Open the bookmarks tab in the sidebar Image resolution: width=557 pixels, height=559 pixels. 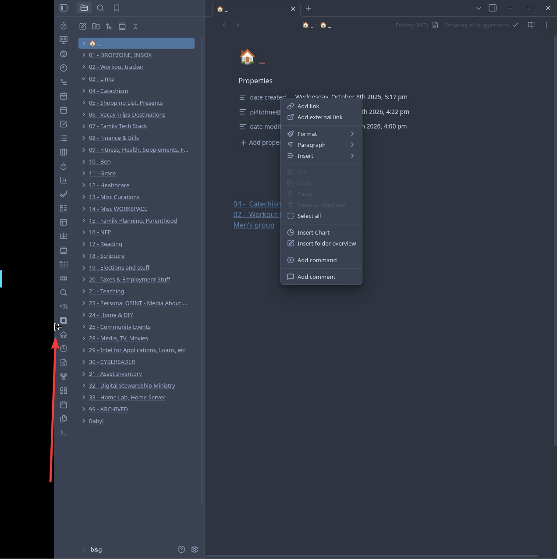click(117, 8)
